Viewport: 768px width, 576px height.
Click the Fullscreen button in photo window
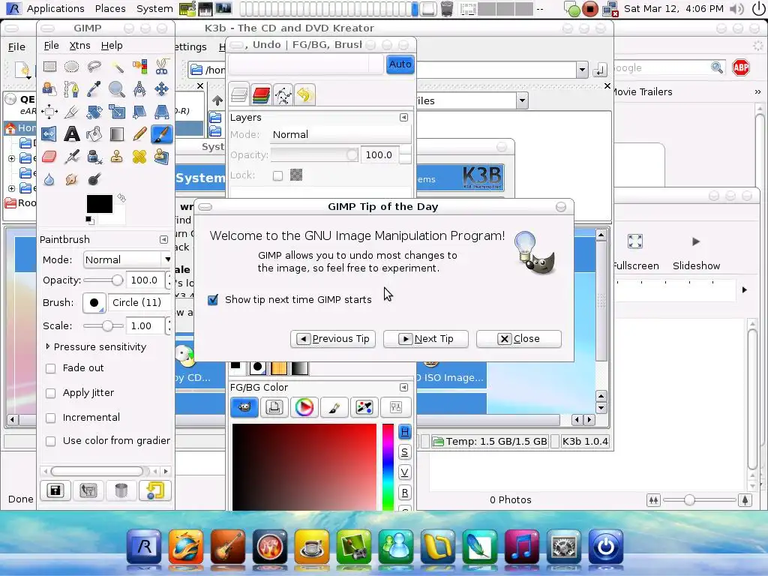pyautogui.click(x=636, y=253)
